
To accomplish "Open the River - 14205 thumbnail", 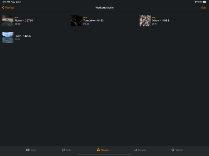I will (x=8, y=37).
